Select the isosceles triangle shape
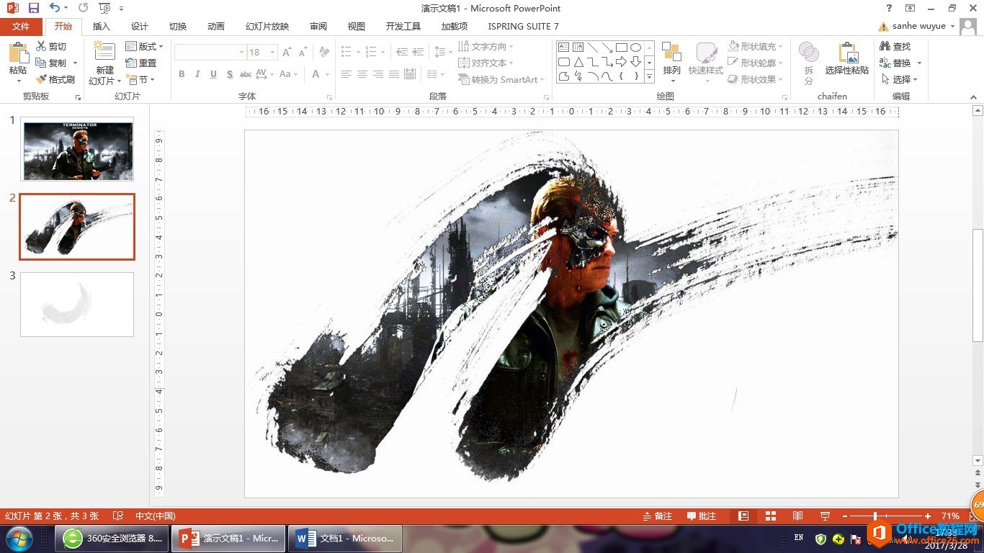The height and width of the screenshot is (553, 984). coord(578,62)
